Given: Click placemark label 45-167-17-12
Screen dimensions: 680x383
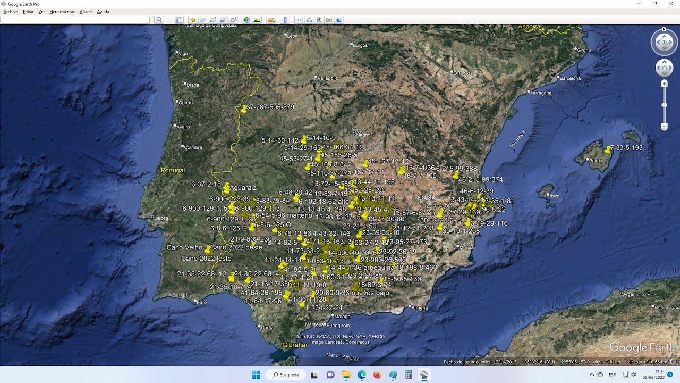Looking at the screenshot, I should (388, 161).
